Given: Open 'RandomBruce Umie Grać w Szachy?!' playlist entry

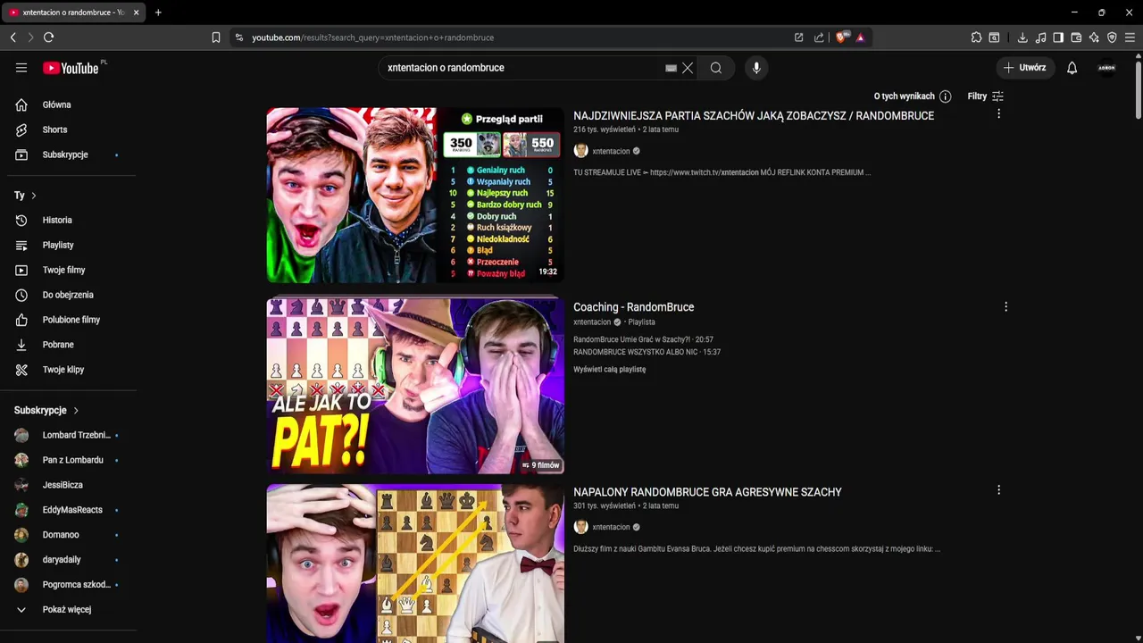Looking at the screenshot, I should pos(643,339).
